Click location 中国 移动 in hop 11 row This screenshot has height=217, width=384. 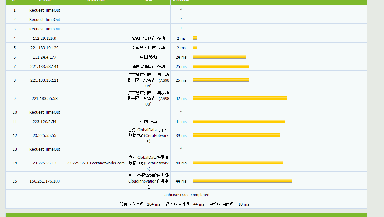point(148,121)
